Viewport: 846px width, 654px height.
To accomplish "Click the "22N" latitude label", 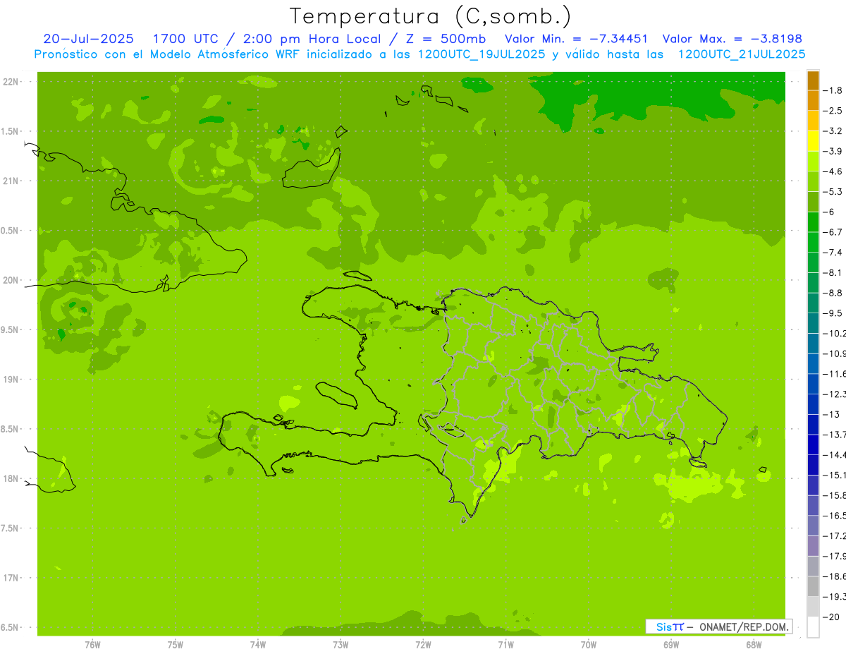I will (11, 82).
